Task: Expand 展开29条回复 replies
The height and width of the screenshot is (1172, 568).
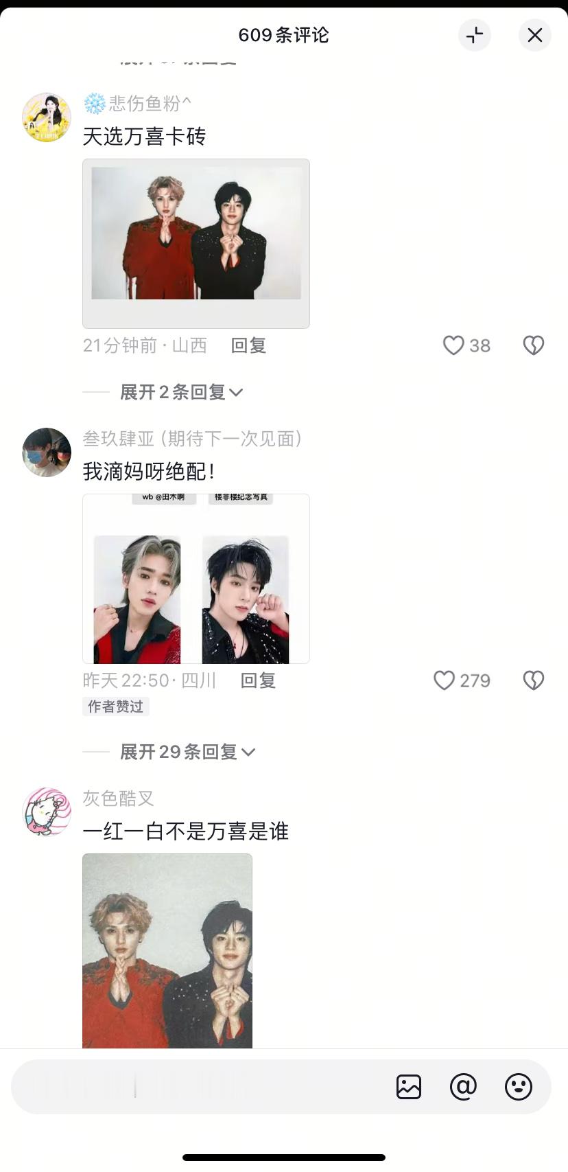Action: 187,752
